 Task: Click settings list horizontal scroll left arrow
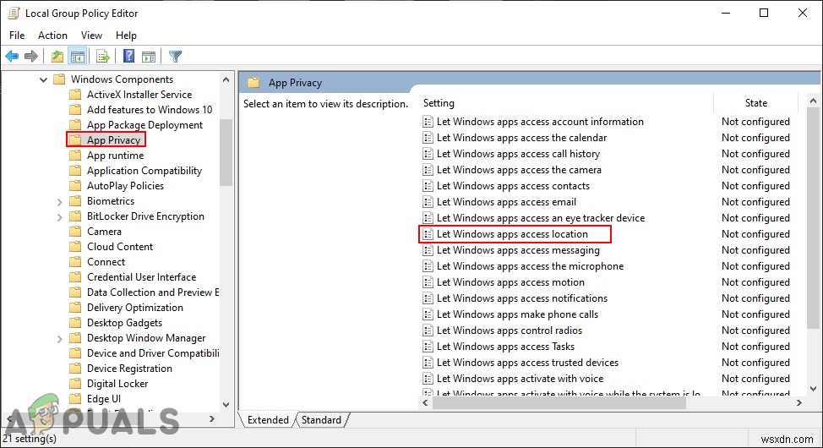[x=425, y=403]
